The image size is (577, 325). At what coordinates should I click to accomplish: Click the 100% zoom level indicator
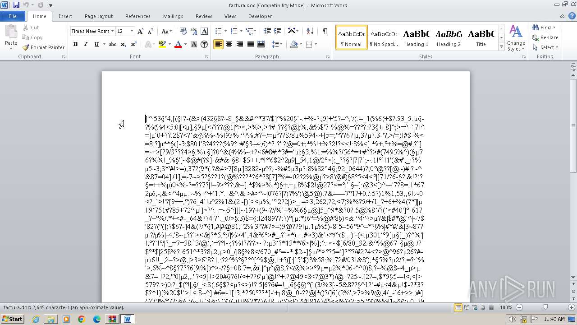pyautogui.click(x=506, y=307)
